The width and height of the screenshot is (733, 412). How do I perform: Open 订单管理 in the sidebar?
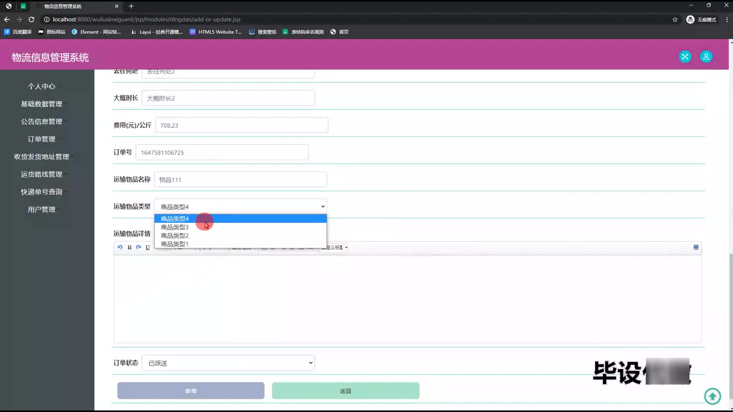pos(42,139)
